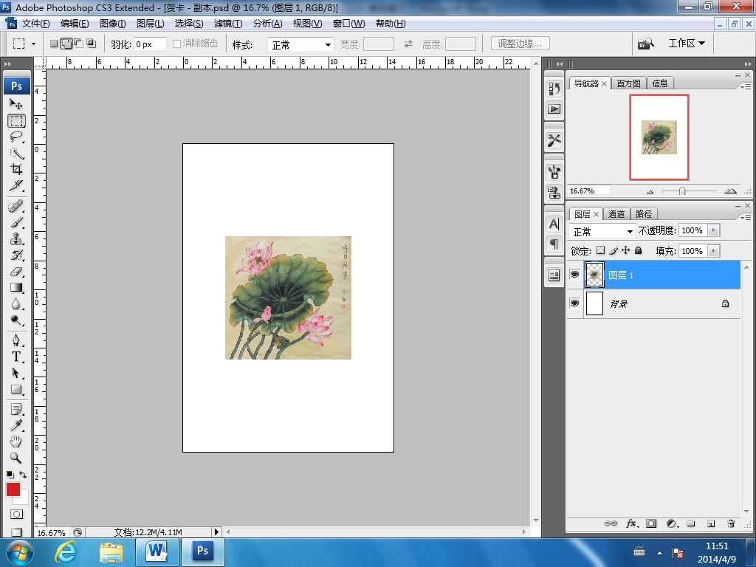Select the Blur tool
This screenshot has height=567, width=756.
[x=16, y=303]
